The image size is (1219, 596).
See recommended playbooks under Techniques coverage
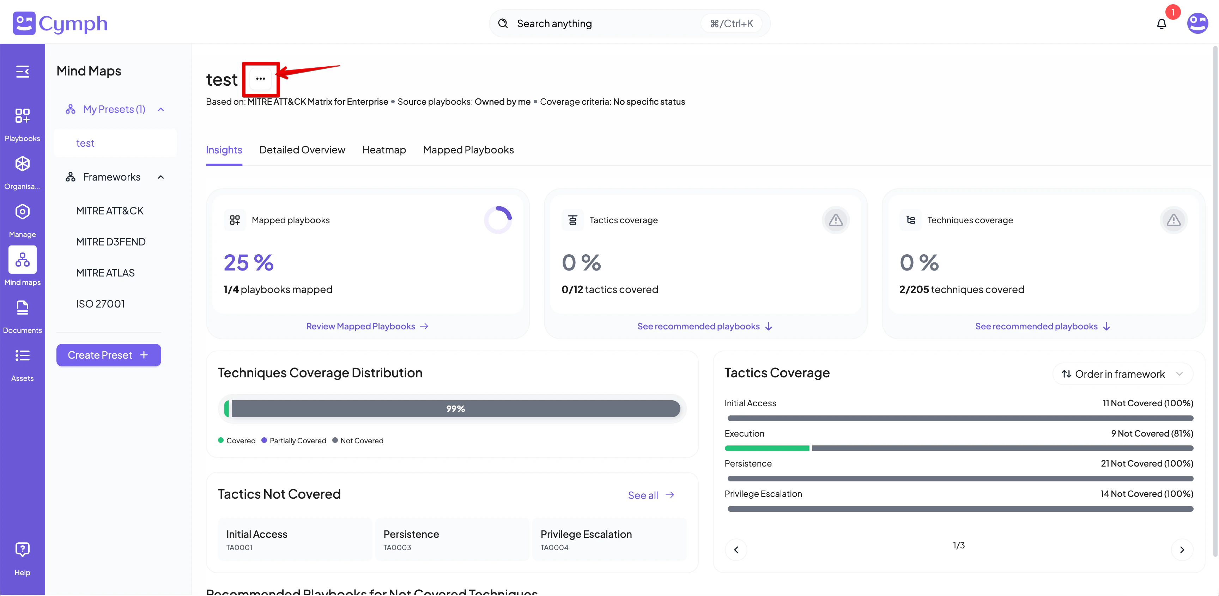(x=1043, y=326)
